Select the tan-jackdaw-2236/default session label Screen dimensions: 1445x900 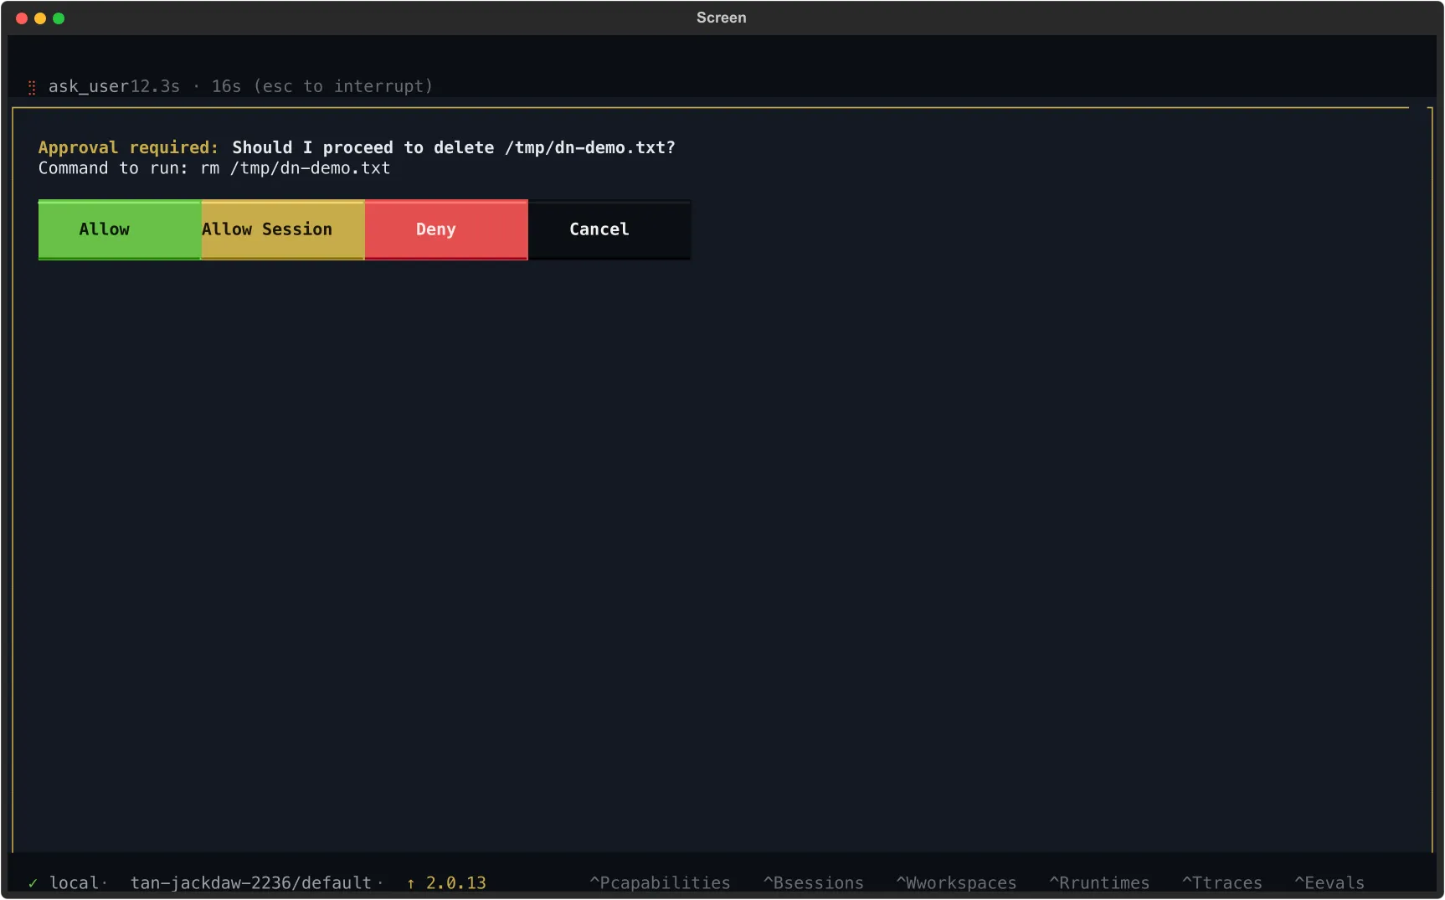point(251,882)
